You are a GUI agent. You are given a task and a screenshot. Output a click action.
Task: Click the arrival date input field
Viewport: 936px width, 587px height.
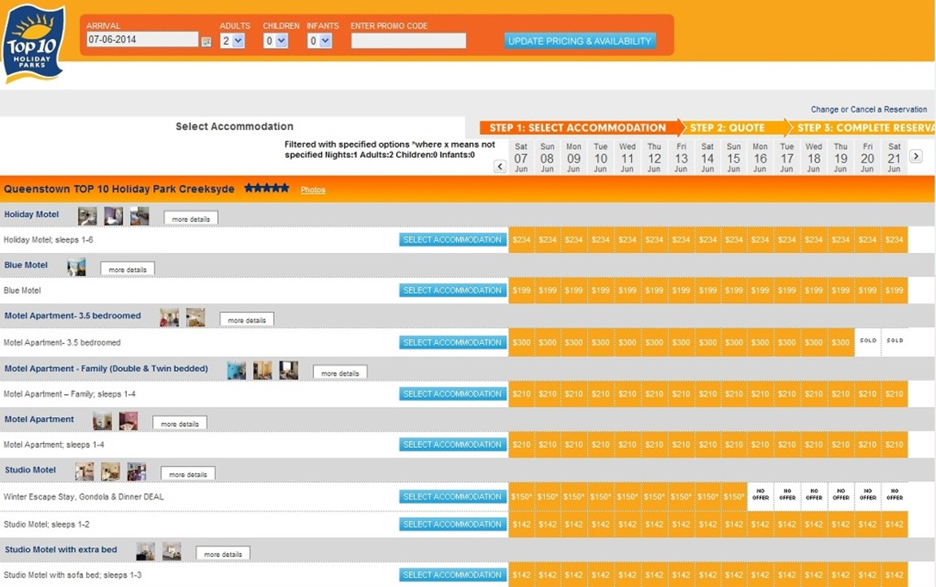(x=142, y=39)
